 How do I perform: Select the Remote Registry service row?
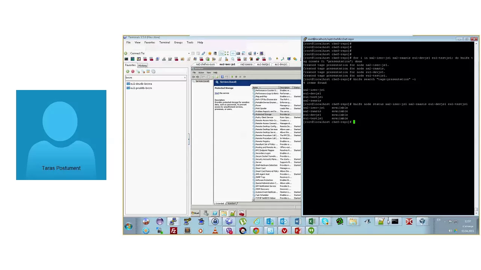pyautogui.click(x=277, y=141)
